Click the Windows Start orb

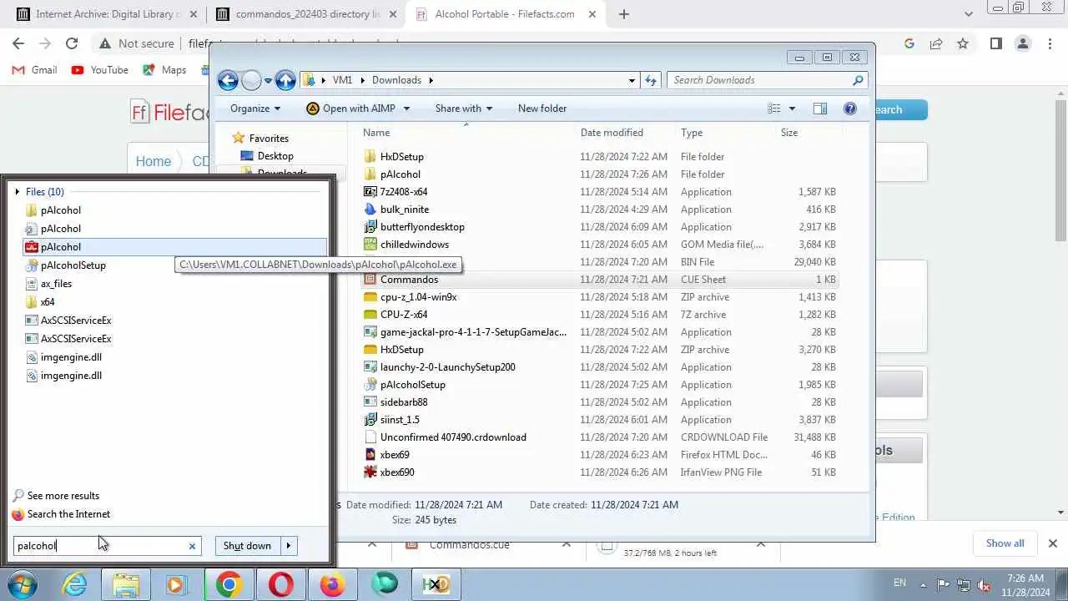[23, 584]
